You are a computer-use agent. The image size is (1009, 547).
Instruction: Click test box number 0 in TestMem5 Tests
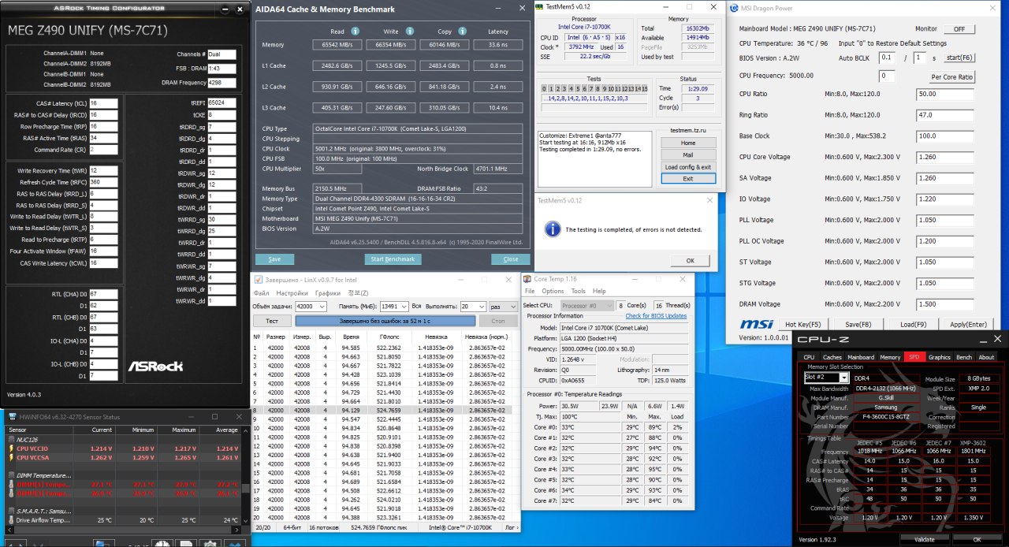click(543, 88)
